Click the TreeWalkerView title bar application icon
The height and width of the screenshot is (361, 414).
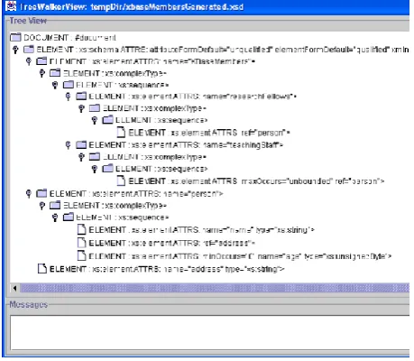[x=11, y=6]
